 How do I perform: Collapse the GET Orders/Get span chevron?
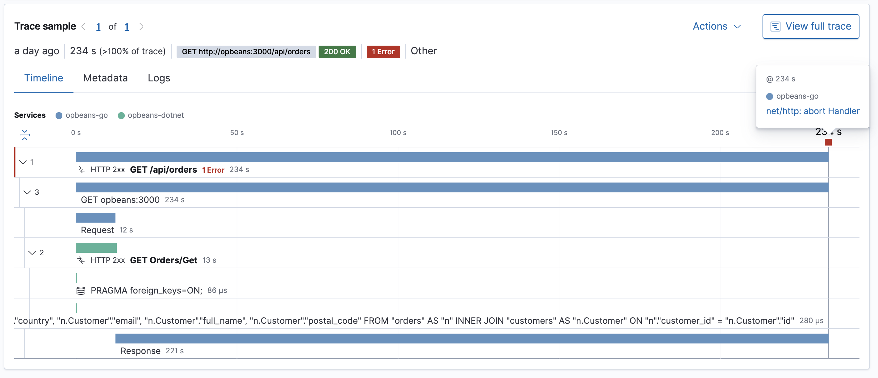[32, 253]
